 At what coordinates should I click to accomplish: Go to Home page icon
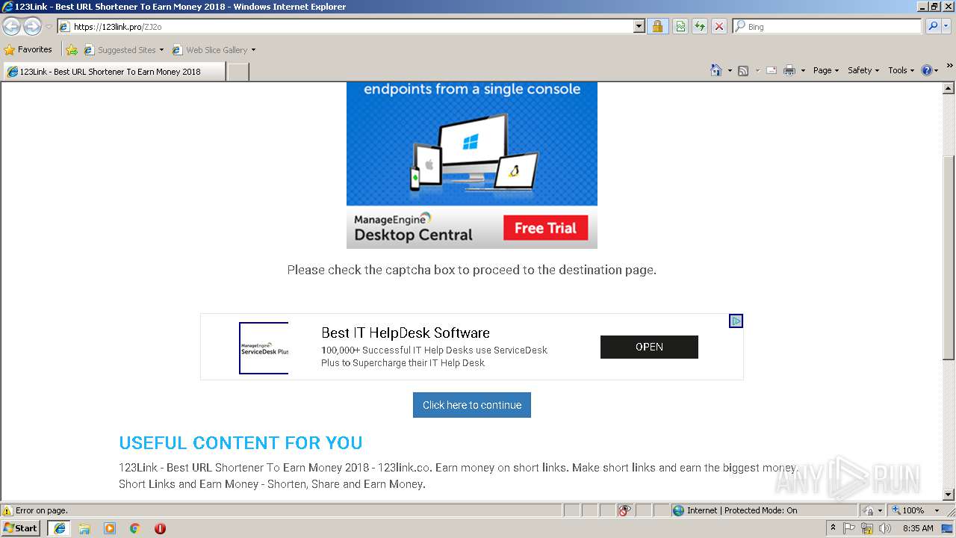pos(716,70)
